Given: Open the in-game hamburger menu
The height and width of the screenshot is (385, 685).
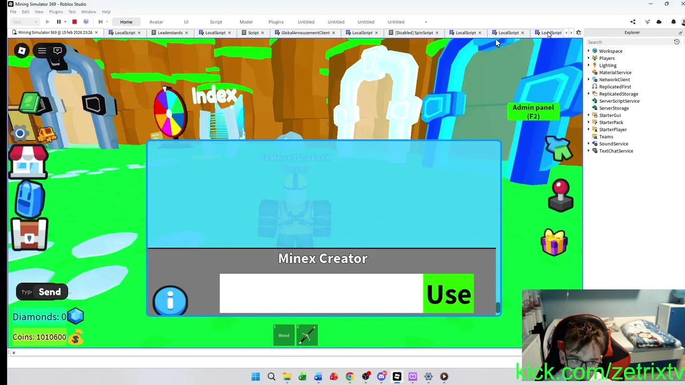Looking at the screenshot, I should pyautogui.click(x=42, y=51).
